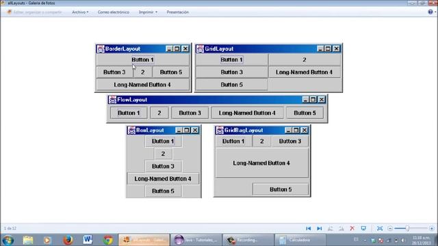
Task: Click Button 1 in the FlowLayout window
Action: coord(129,113)
